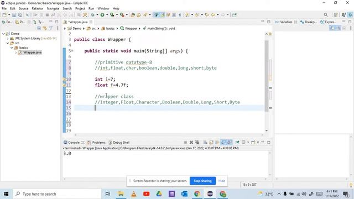354x199 pixels.
Task: Click the New file toolbar icon
Action: [4, 15]
